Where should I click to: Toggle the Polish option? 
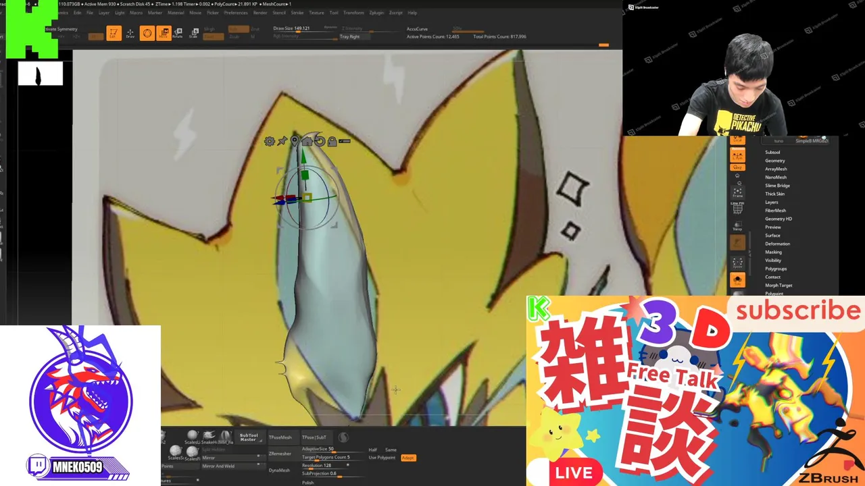[x=307, y=483]
